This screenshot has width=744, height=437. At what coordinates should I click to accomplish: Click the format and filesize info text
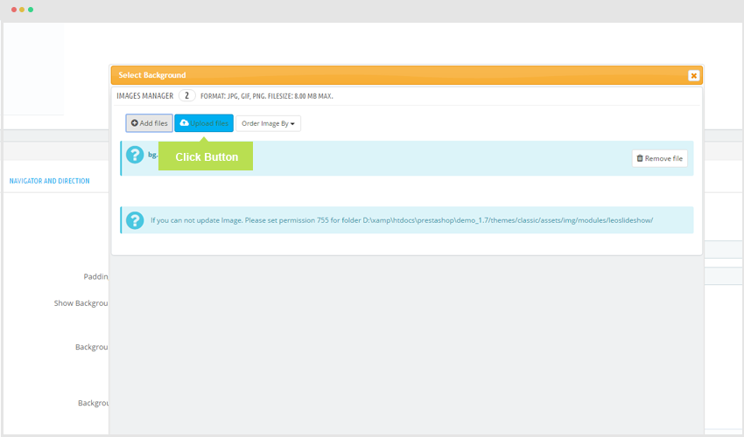coord(267,96)
